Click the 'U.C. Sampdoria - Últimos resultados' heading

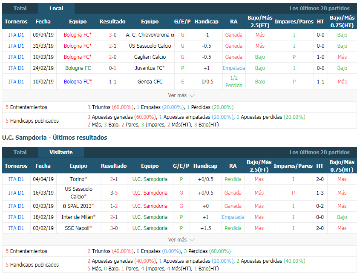tap(55, 138)
